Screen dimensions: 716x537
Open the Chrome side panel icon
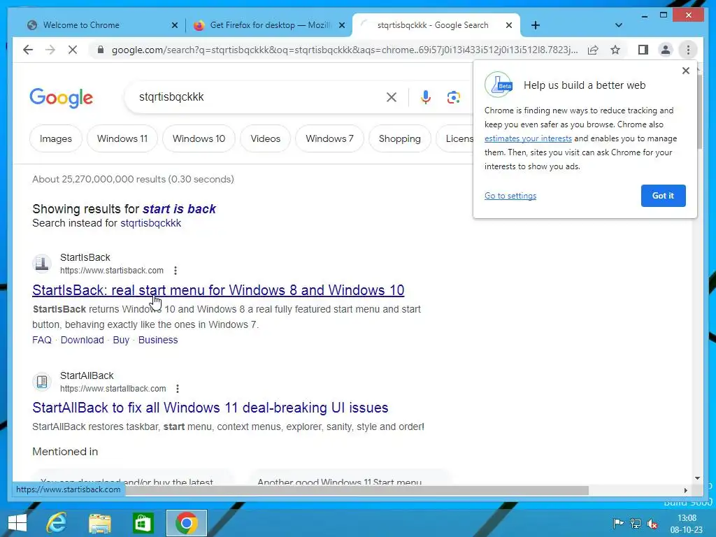coord(643,50)
